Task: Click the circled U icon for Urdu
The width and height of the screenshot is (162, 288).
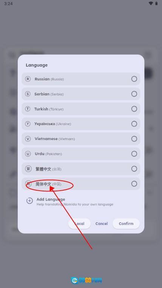Action: [28, 154]
